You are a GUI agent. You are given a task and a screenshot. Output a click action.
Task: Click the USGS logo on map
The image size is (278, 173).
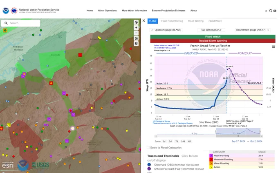(x=40, y=165)
